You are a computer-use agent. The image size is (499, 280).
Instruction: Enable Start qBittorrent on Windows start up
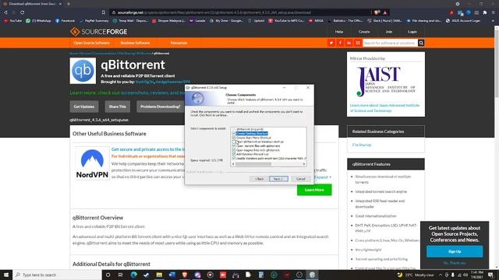click(x=234, y=142)
